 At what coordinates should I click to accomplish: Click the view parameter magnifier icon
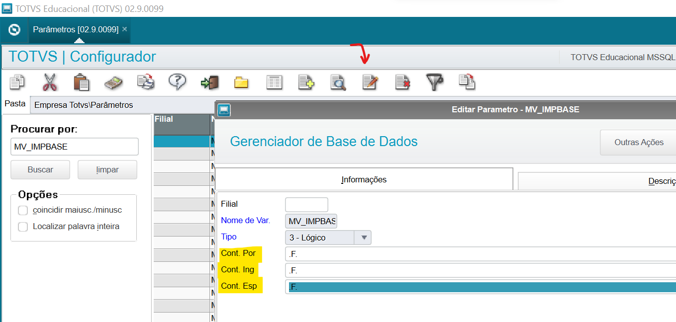[x=338, y=82]
